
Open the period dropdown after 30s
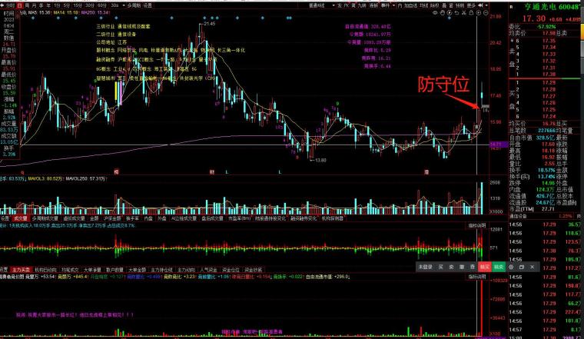124,5
